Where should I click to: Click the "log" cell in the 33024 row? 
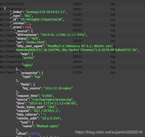[113, 4]
